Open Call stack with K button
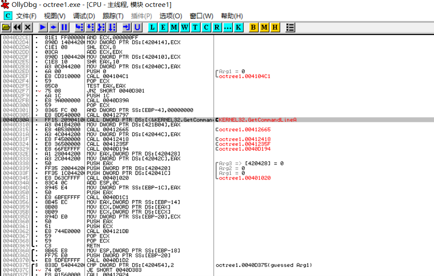 (239, 28)
